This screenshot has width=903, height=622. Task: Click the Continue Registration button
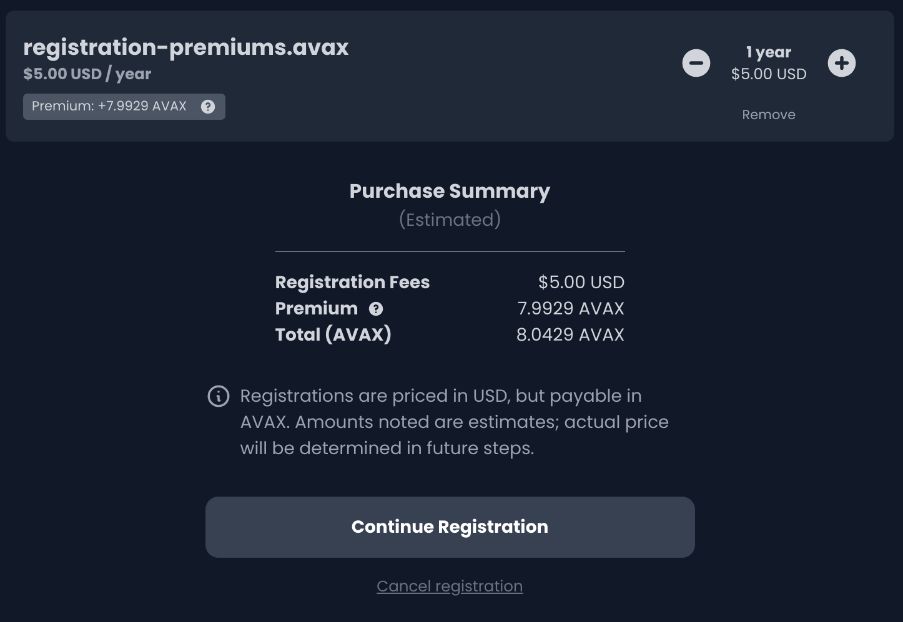click(450, 527)
